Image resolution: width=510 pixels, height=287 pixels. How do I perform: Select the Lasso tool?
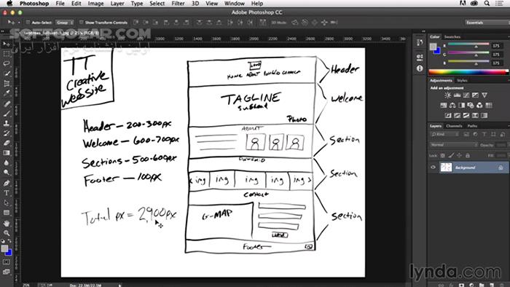click(x=7, y=63)
